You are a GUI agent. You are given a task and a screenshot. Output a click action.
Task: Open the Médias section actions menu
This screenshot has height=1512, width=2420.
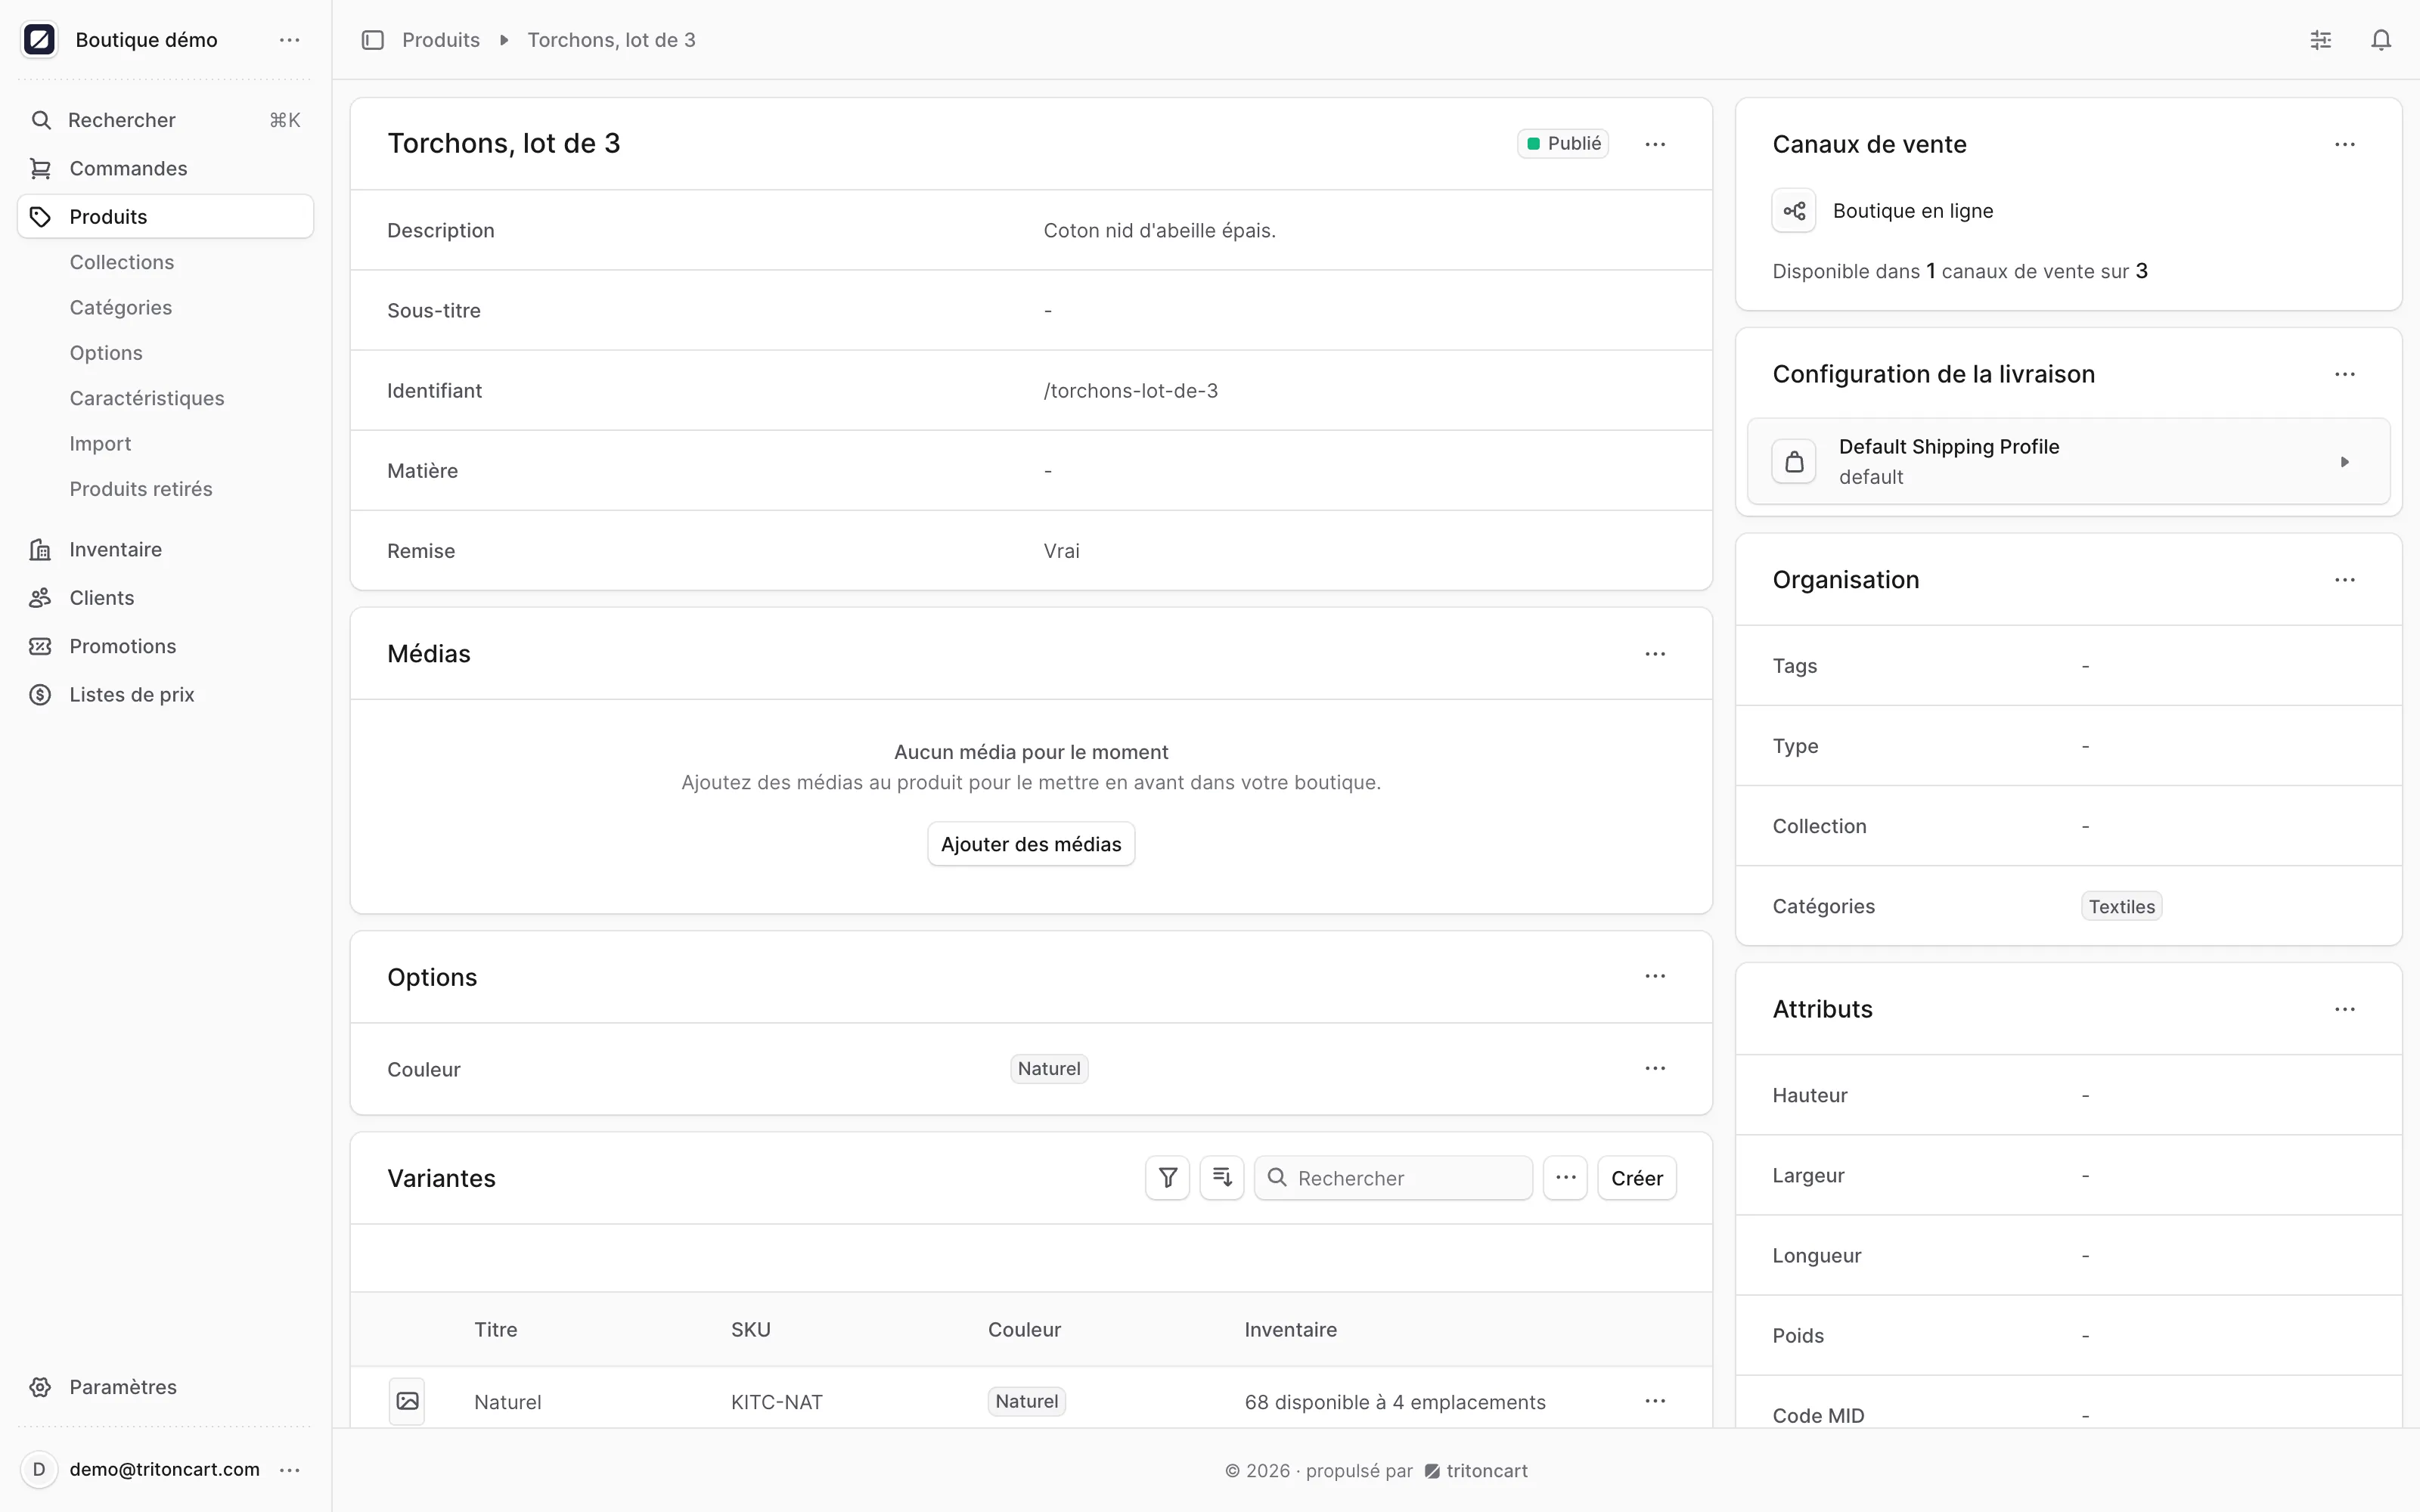click(1655, 654)
